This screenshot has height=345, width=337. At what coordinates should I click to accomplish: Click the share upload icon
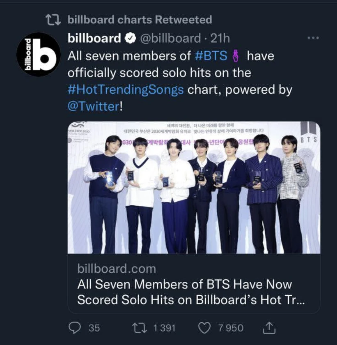pyautogui.click(x=268, y=328)
